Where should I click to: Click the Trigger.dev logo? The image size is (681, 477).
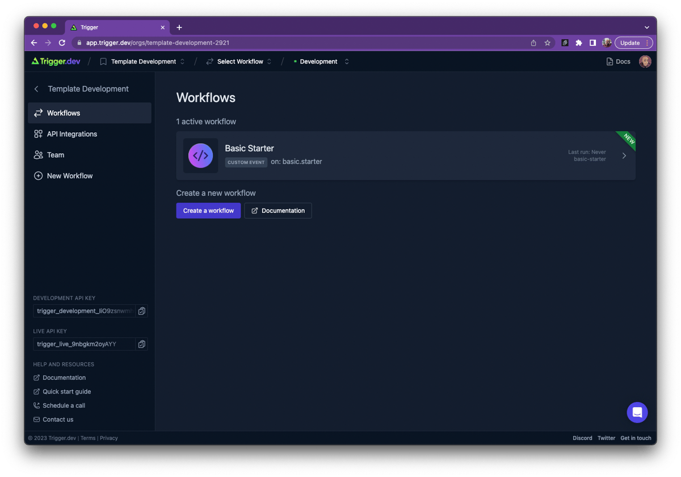[x=56, y=61]
